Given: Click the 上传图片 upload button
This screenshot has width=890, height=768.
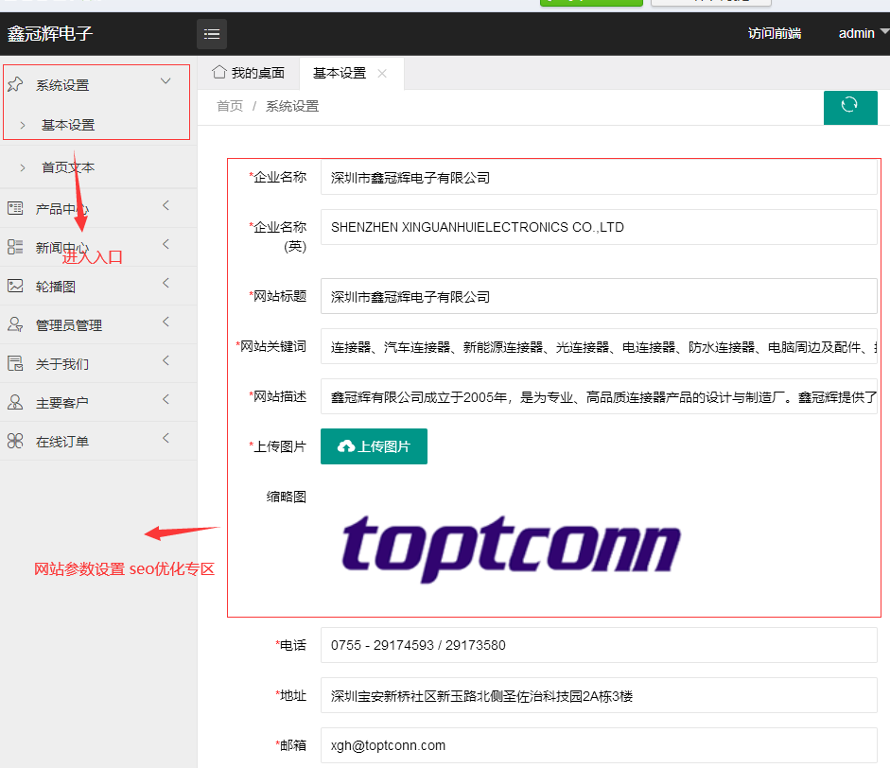Looking at the screenshot, I should pos(374,446).
